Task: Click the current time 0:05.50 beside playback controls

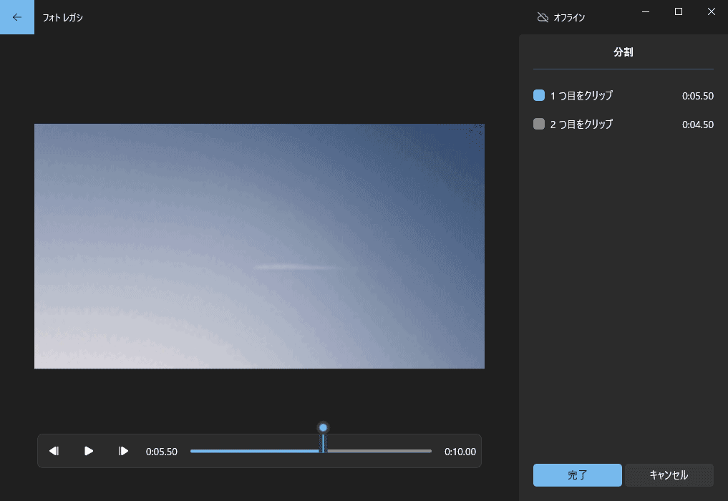Action: [x=162, y=452]
